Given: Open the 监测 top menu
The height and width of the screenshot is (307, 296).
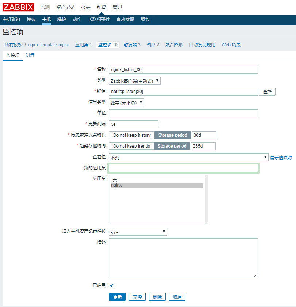Looking at the screenshot, I should 45,7.
